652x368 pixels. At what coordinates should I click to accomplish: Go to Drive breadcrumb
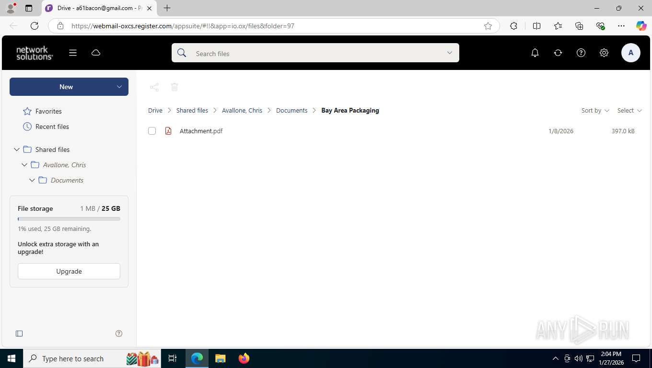(x=155, y=110)
